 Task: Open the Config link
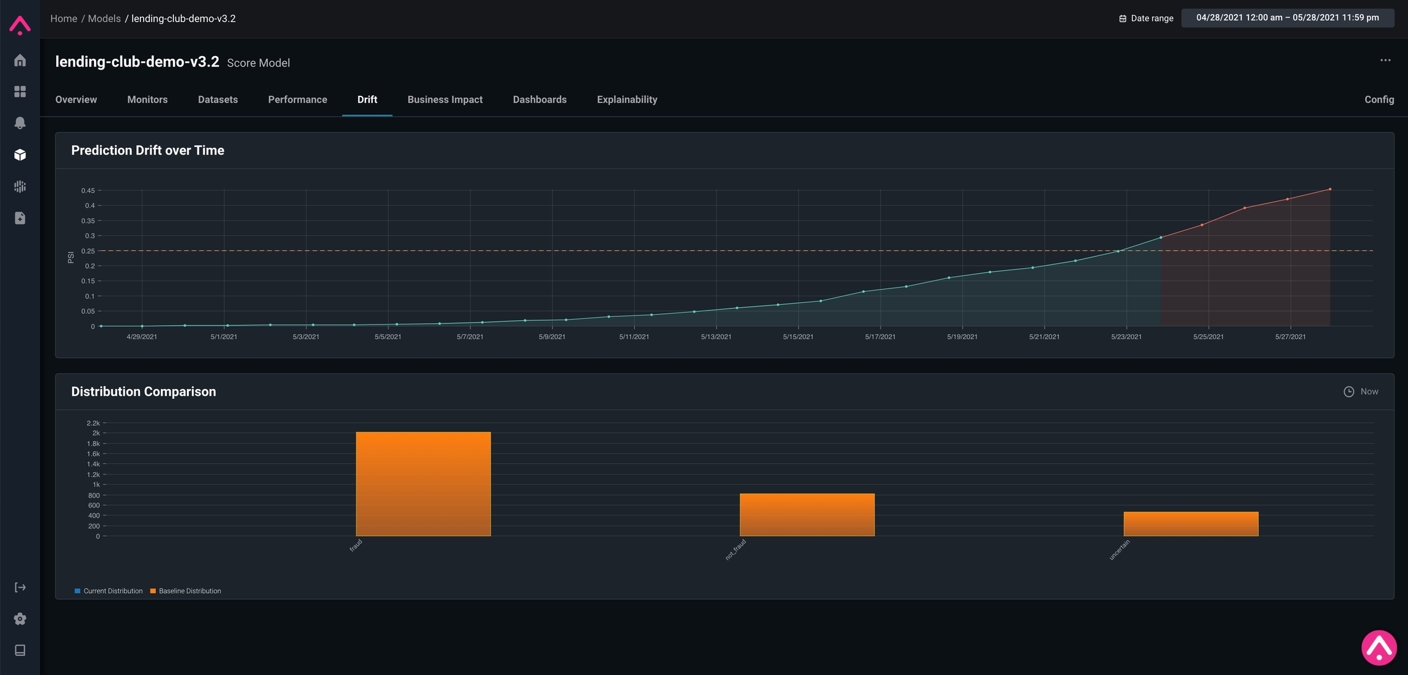pos(1379,100)
